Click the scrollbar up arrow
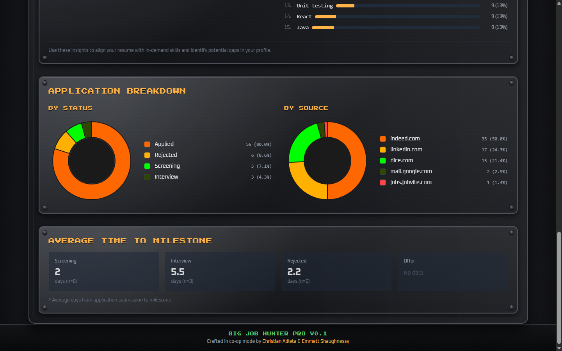 559,3
